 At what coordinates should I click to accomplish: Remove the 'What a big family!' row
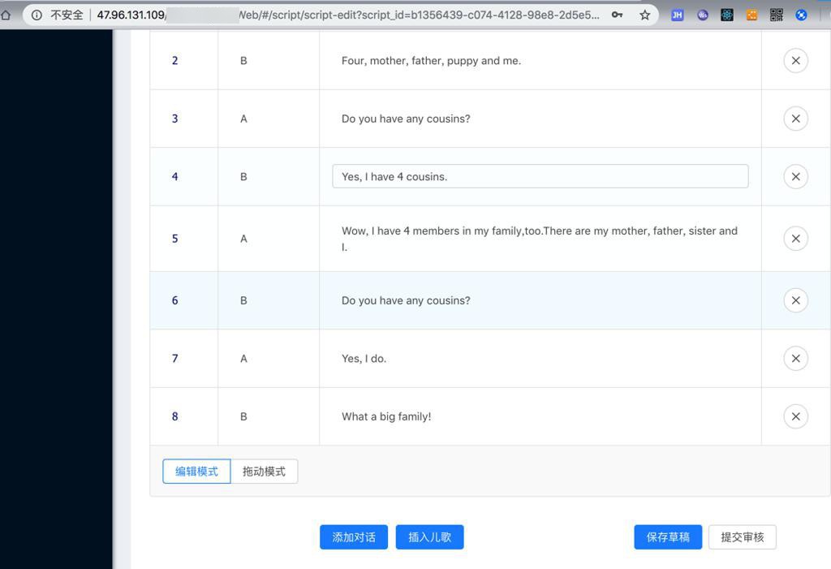click(x=795, y=417)
